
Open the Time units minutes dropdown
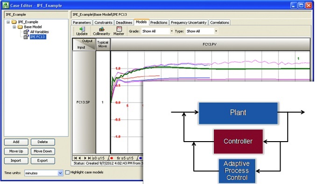pyautogui.click(x=43, y=173)
